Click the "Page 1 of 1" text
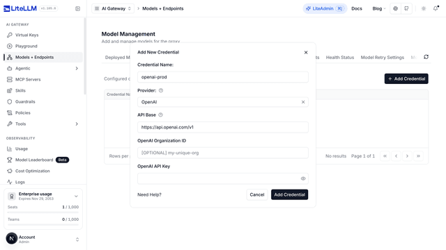Image resolution: width=446 pixels, height=250 pixels. coord(363,156)
